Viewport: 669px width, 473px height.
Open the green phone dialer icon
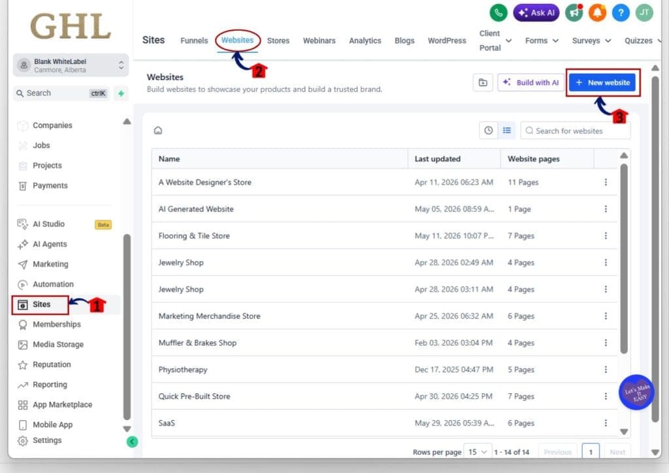[x=498, y=12]
